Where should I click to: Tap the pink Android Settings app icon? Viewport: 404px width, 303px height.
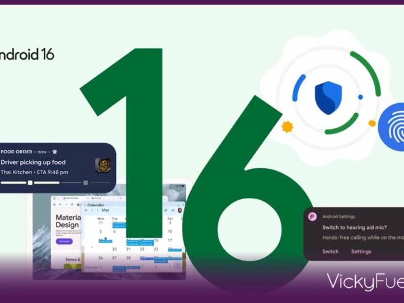pos(313,217)
